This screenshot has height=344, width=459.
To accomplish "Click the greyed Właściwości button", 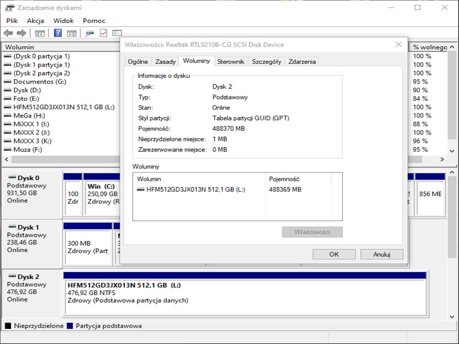I will coord(312,232).
